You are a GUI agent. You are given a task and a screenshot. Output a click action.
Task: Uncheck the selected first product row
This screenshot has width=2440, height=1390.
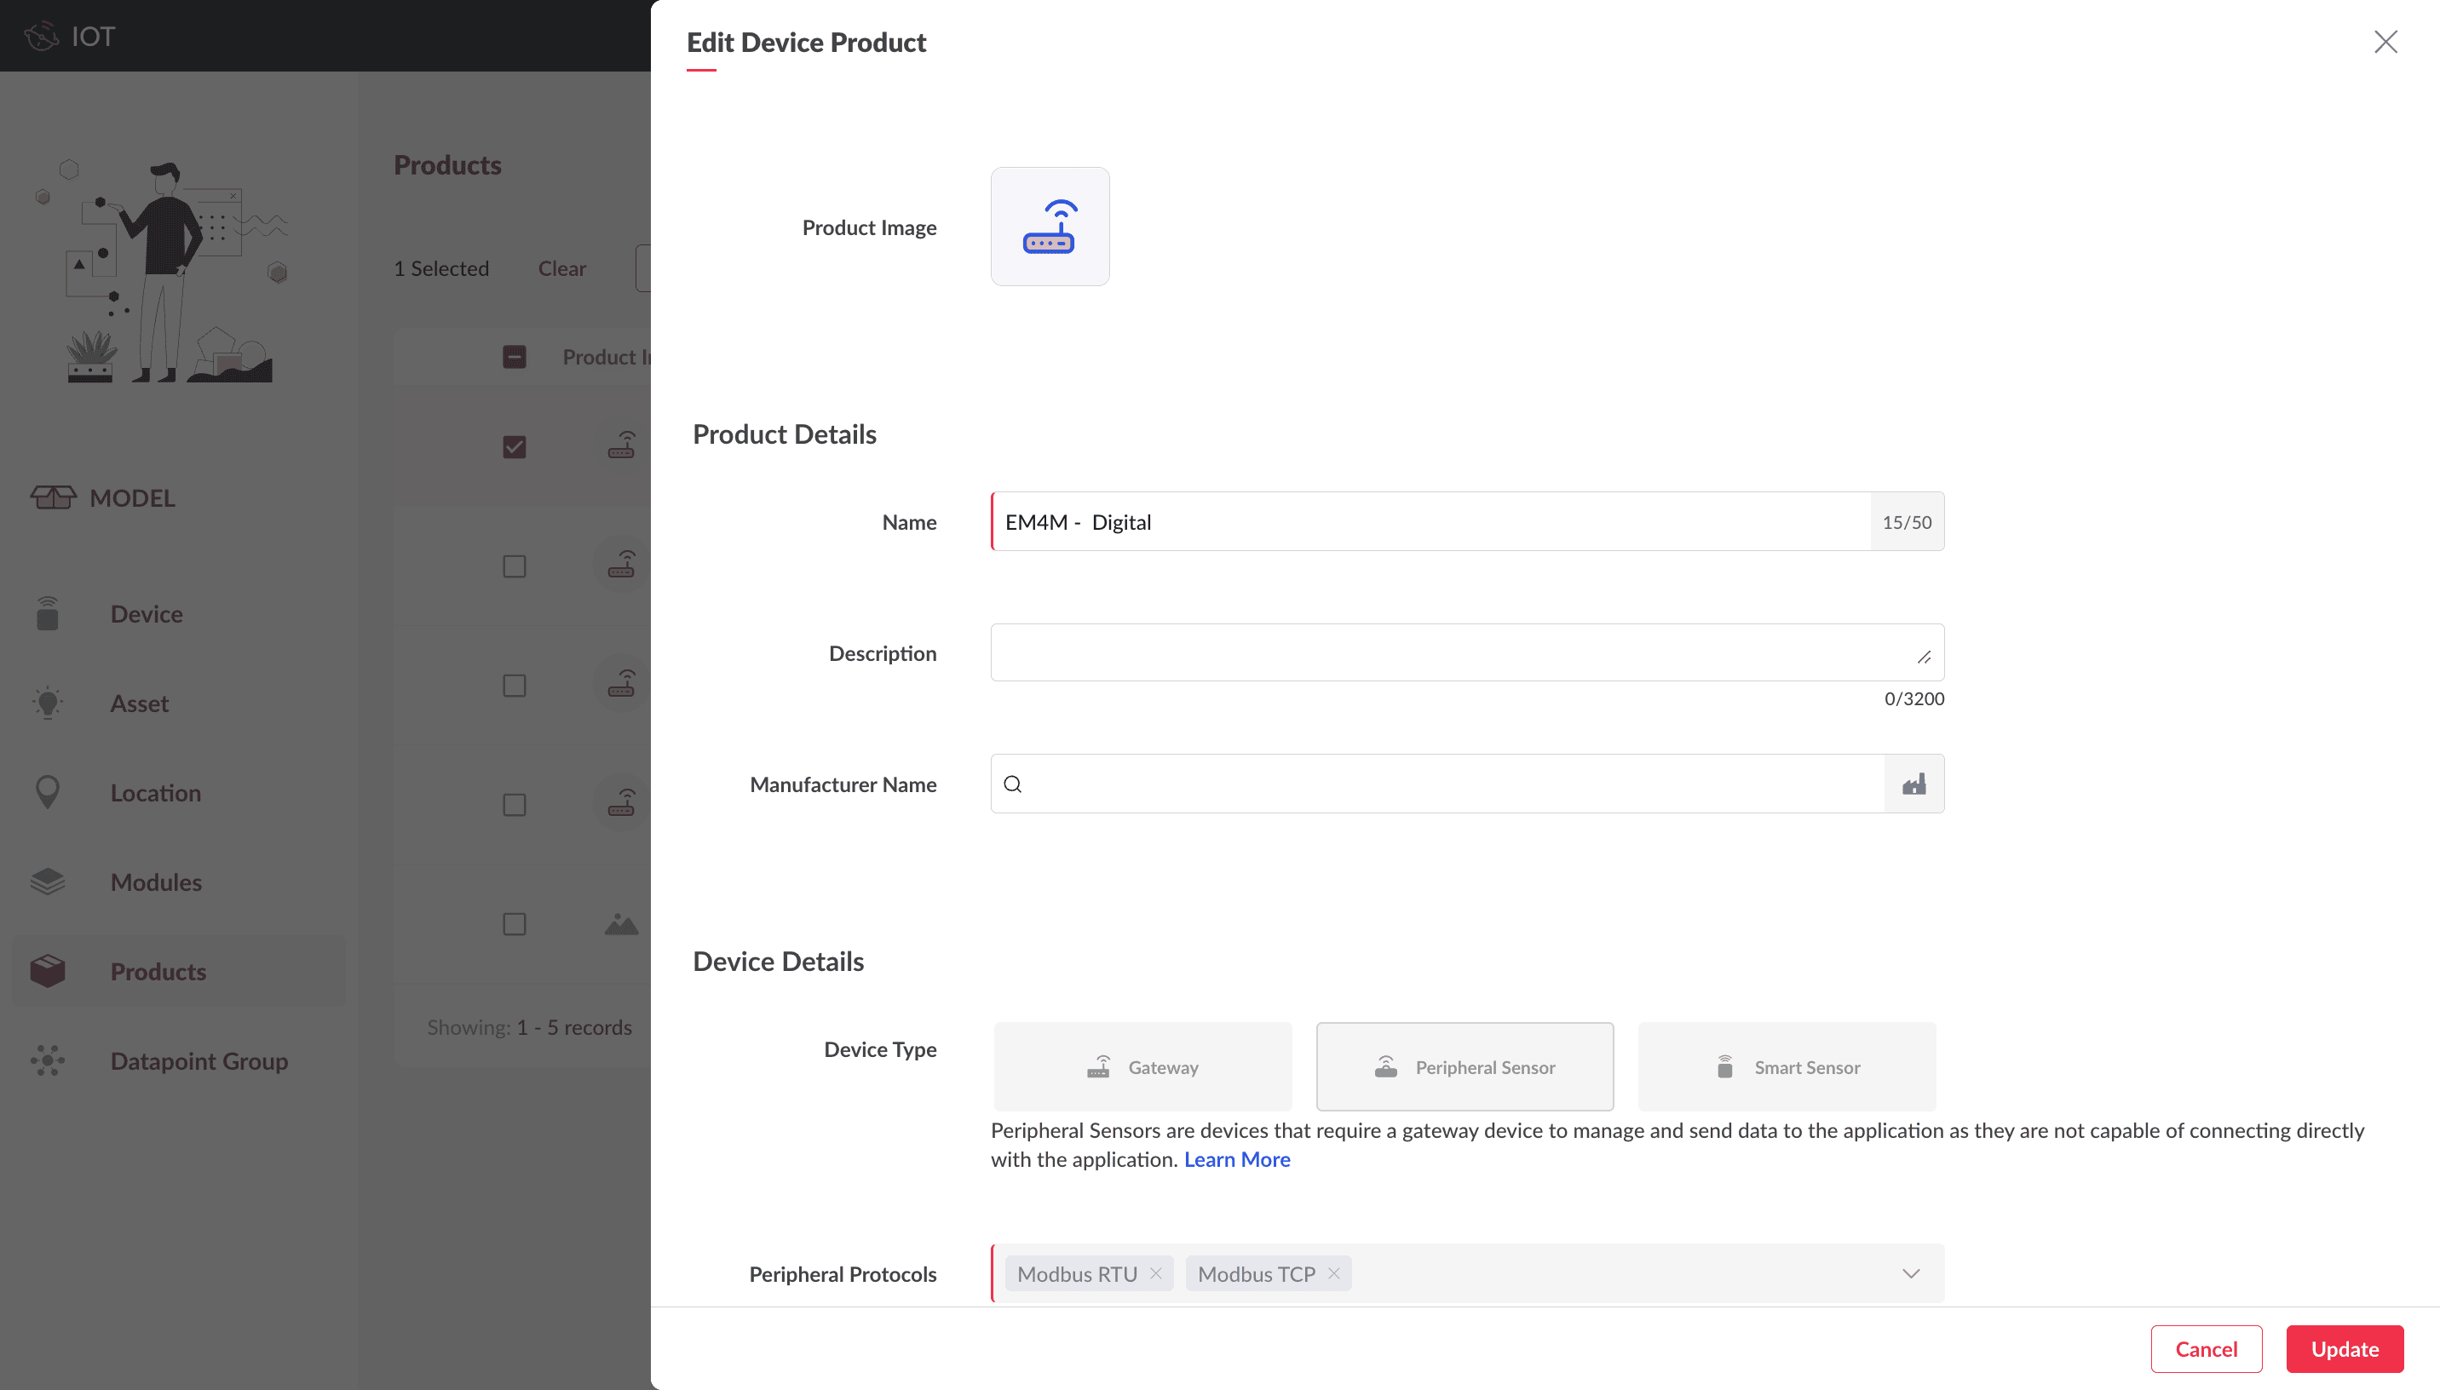514,447
